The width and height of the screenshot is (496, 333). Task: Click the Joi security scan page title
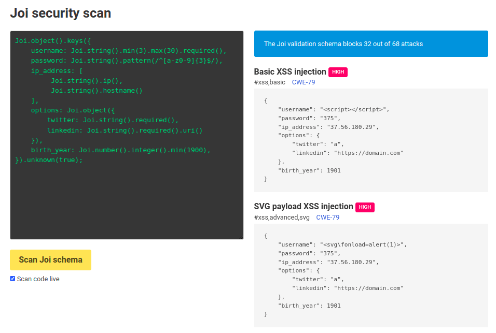point(60,13)
